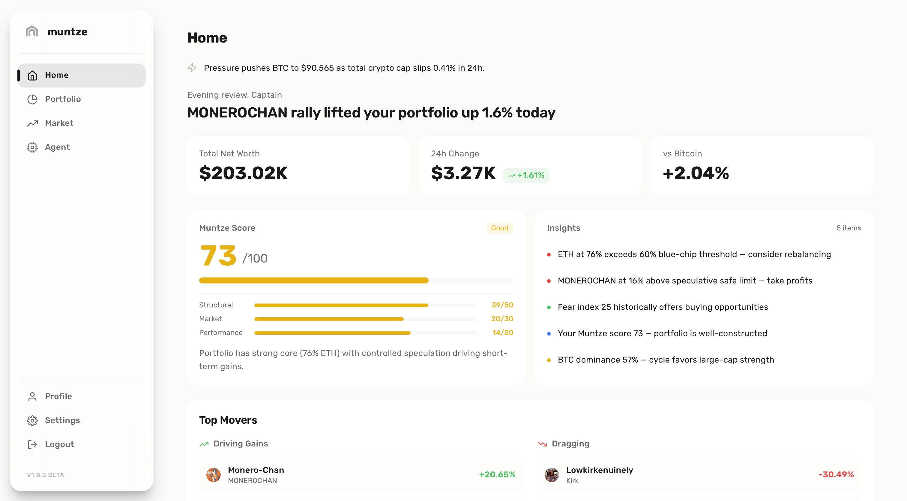907x501 pixels.
Task: Click the Agent chip icon
Action: [32, 147]
